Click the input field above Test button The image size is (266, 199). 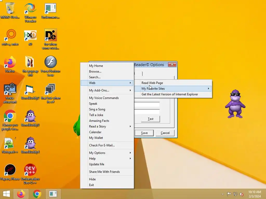tap(147, 112)
